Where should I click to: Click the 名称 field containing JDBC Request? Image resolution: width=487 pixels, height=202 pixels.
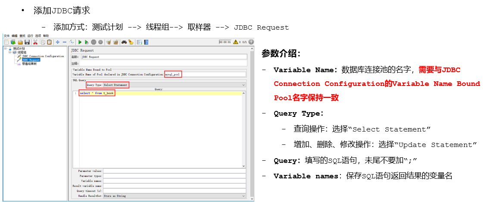tap(164, 57)
